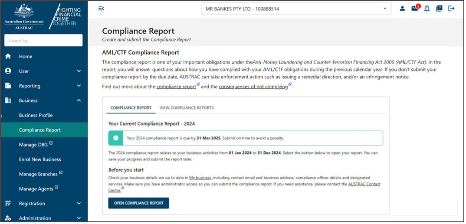Screen dimensions: 466x224
Task: Open the notifications bell icon
Action: pyautogui.click(x=427, y=9)
